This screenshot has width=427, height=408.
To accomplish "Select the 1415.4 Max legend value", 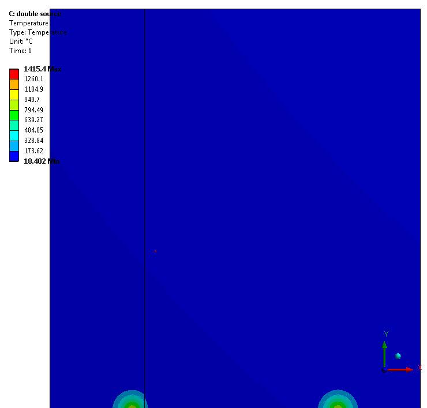I will click(x=42, y=69).
